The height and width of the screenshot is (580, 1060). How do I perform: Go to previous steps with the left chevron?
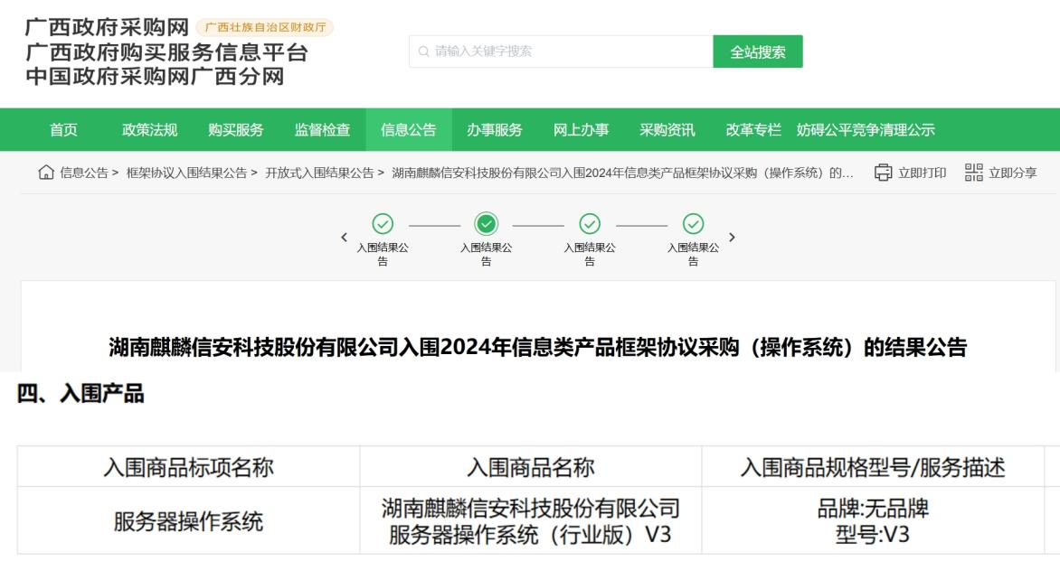coord(344,237)
